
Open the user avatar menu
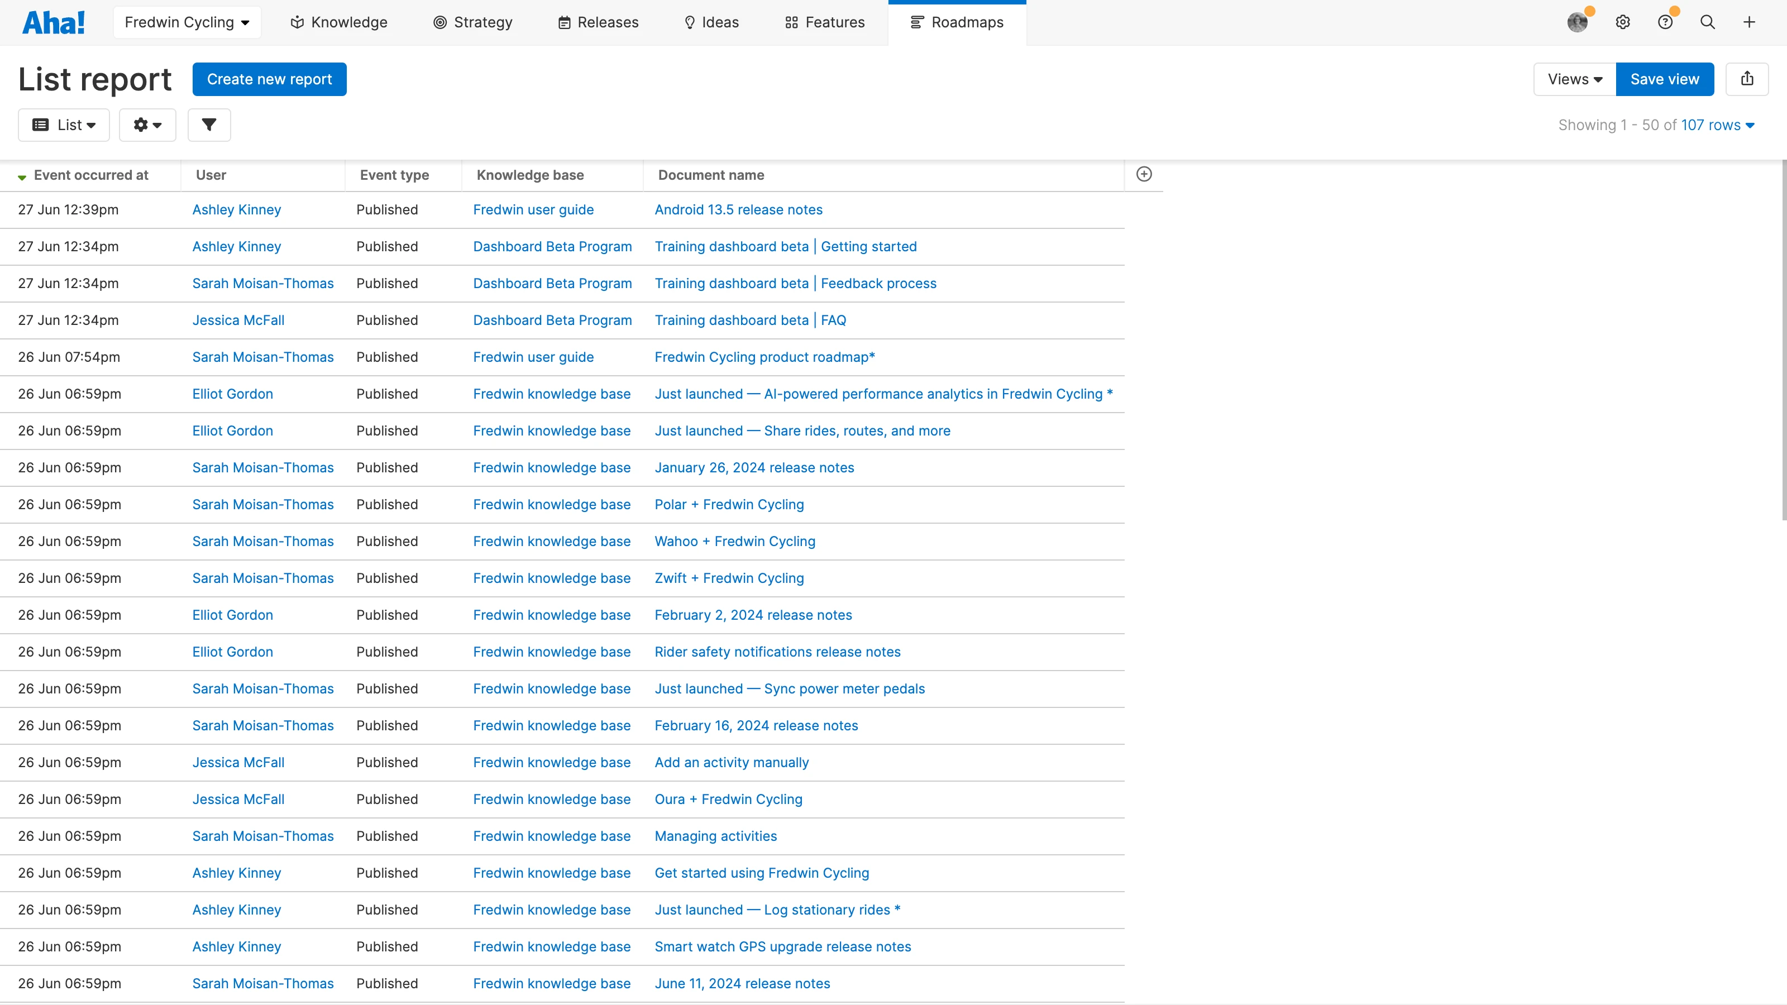point(1578,22)
